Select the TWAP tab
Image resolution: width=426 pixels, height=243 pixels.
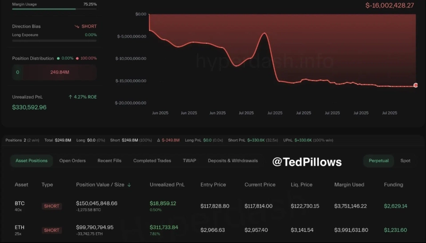[x=190, y=160]
